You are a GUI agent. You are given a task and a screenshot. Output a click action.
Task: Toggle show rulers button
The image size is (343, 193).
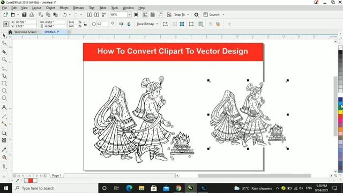(x=145, y=14)
